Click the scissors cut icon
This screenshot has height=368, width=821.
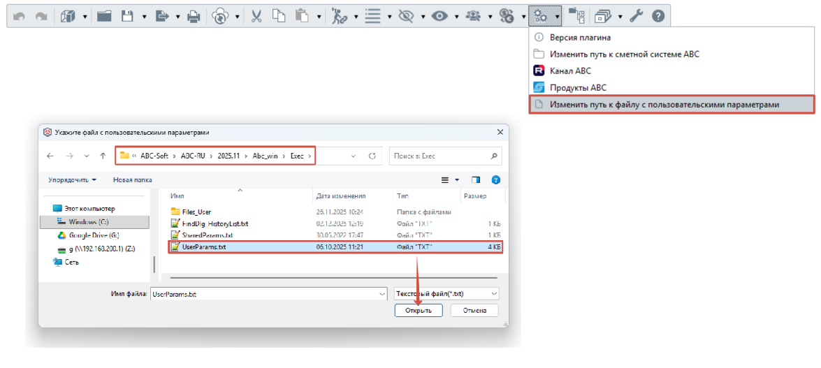point(256,17)
